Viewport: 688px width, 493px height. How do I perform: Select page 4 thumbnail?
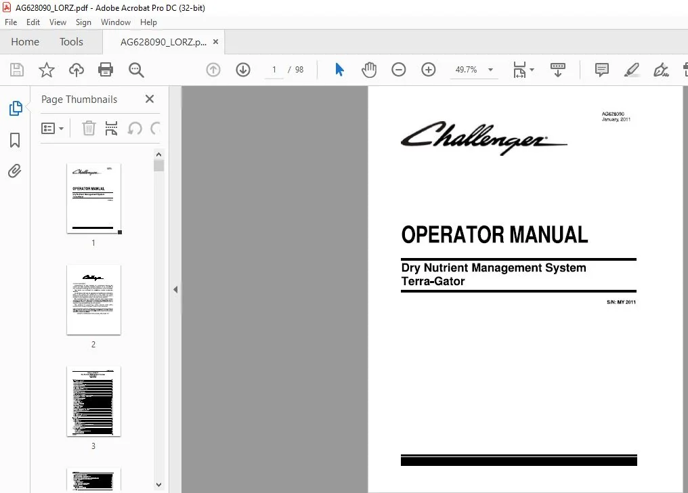pos(93,480)
